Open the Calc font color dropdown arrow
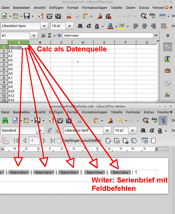This screenshot has height=214, width=175. (x=116, y=26)
